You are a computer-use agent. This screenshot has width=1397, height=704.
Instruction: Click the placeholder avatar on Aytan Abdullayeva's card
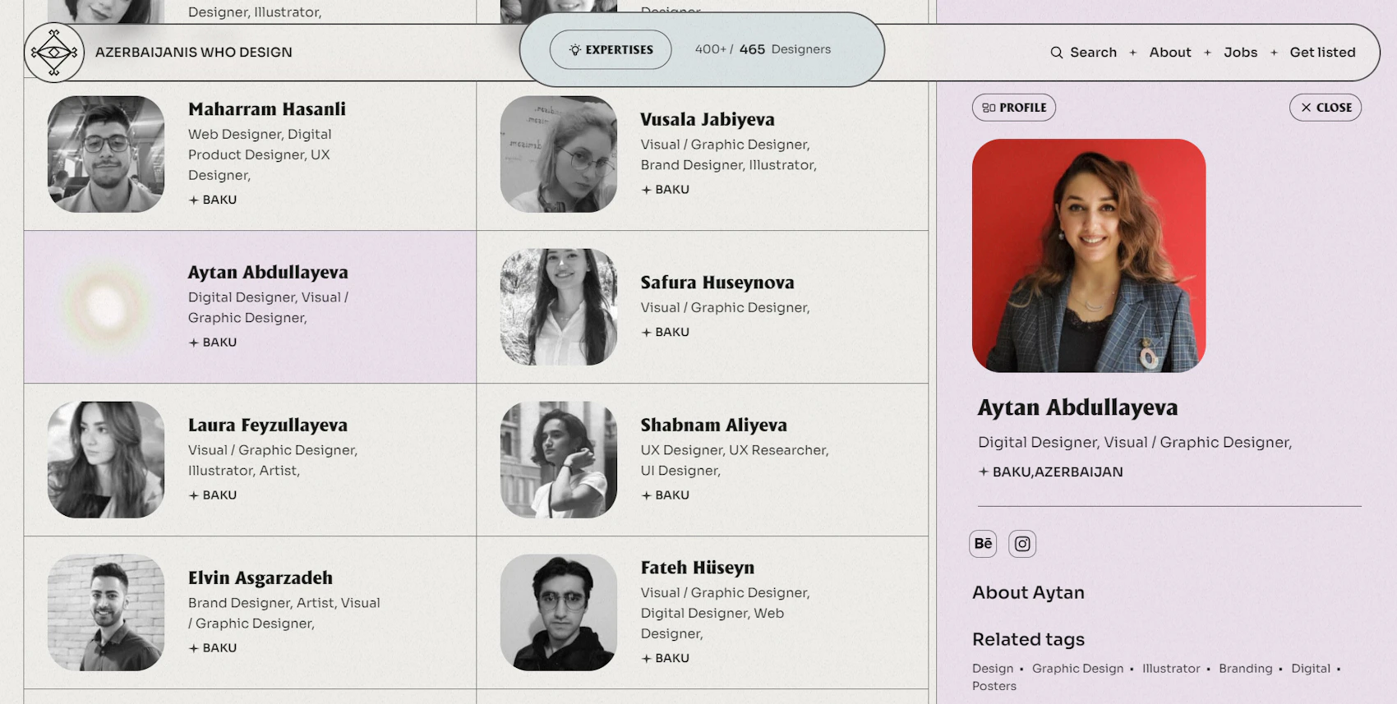point(106,307)
